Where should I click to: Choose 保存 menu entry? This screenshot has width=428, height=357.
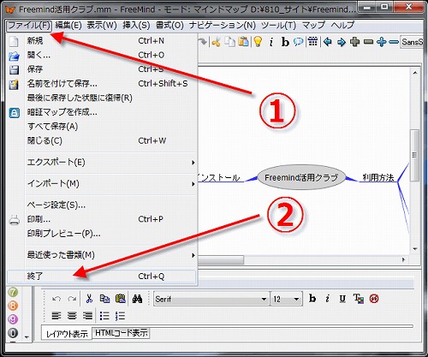tap(102, 69)
